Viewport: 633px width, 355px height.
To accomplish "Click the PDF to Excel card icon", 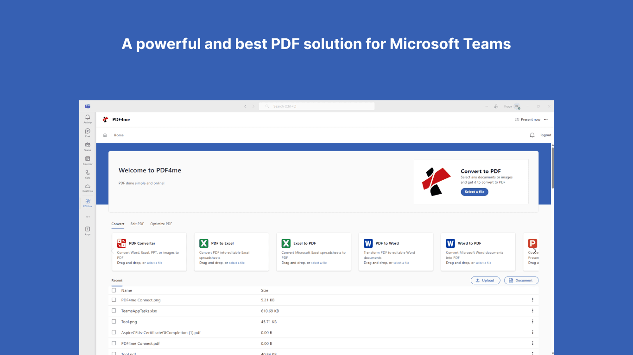I will point(204,243).
